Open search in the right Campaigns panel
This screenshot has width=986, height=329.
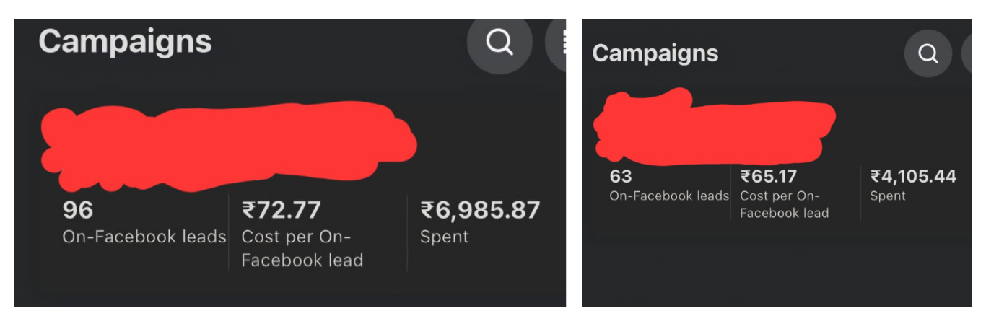pos(928,53)
